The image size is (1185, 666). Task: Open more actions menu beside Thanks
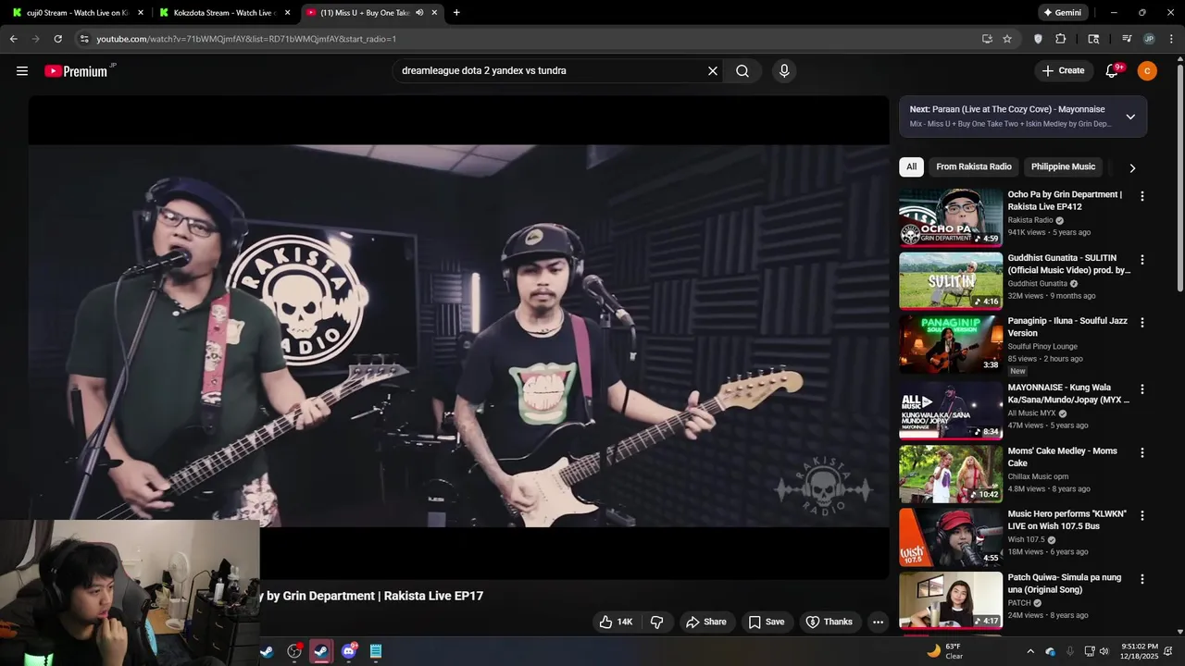(878, 622)
